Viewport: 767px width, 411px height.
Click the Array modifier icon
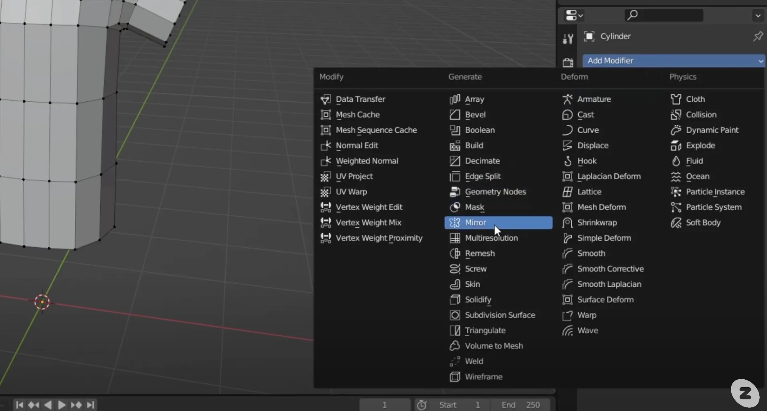point(455,99)
